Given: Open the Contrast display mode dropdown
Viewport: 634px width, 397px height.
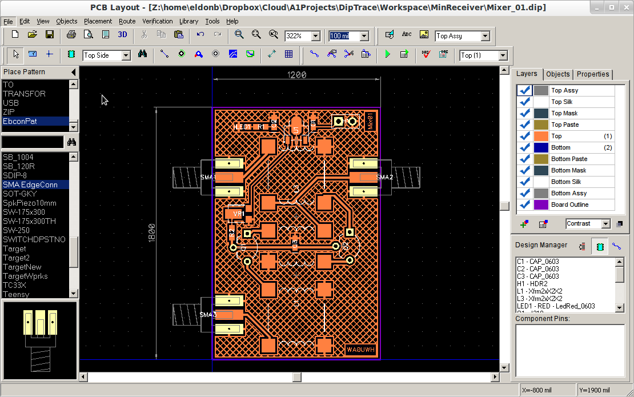Looking at the screenshot, I should click(605, 224).
